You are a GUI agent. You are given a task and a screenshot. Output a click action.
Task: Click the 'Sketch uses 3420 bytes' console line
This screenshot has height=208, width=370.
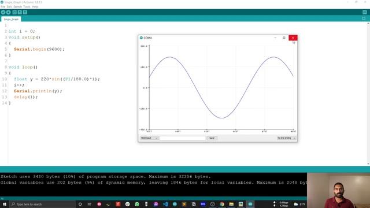(x=105, y=176)
